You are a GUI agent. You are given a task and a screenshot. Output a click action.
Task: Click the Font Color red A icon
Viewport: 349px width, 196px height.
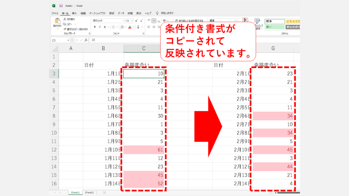click(130, 27)
